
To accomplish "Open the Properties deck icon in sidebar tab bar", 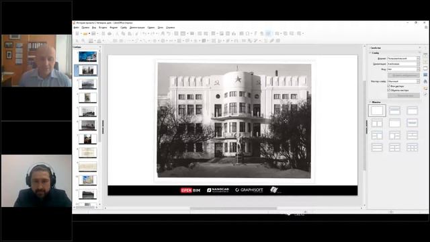I will click(425, 54).
